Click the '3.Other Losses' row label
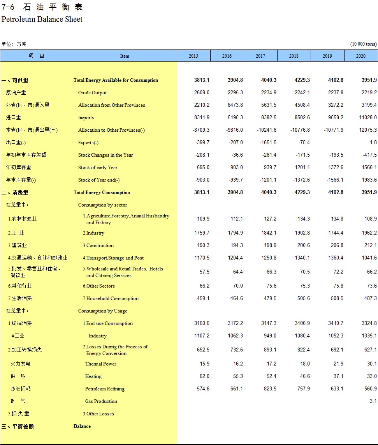The image size is (378, 445). 98,414
